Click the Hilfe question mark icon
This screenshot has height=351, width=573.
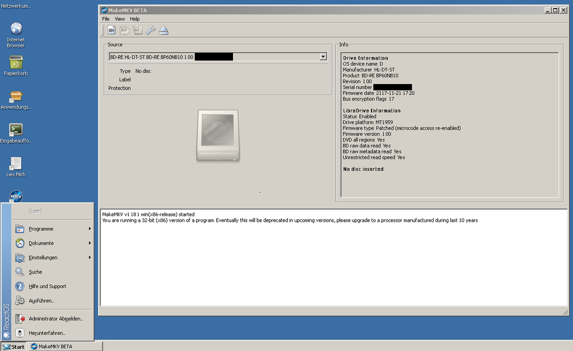click(x=20, y=286)
